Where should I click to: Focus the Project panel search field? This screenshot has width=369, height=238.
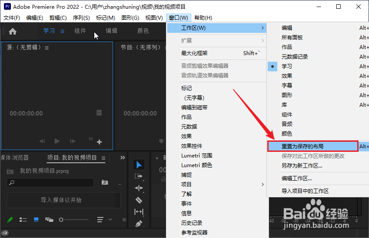click(50, 182)
